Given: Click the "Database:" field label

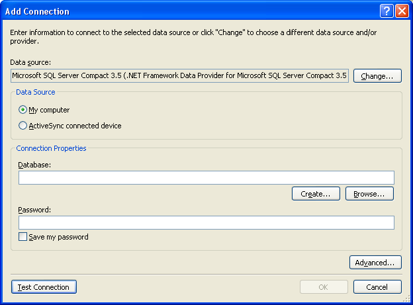Looking at the screenshot, I should click(x=34, y=165).
